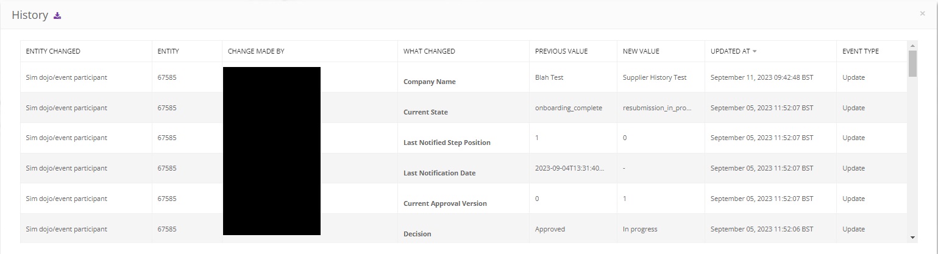Click the vertical scrollbar thumb
Image resolution: width=938 pixels, height=254 pixels.
pos(912,63)
